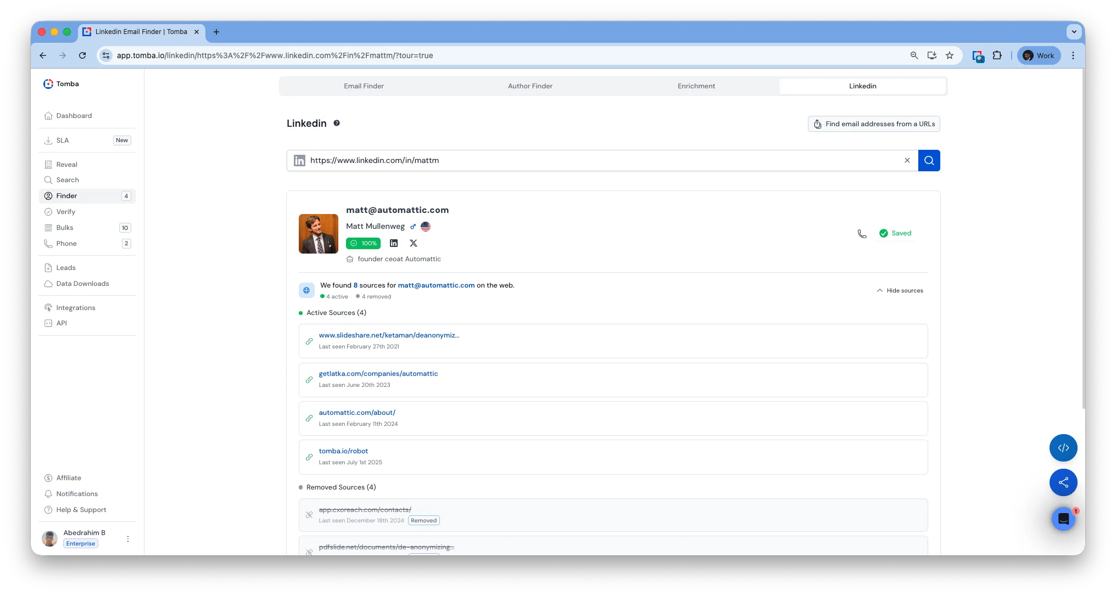The image size is (1116, 596).
Task: Click the Notifications bell icon
Action: tap(48, 494)
